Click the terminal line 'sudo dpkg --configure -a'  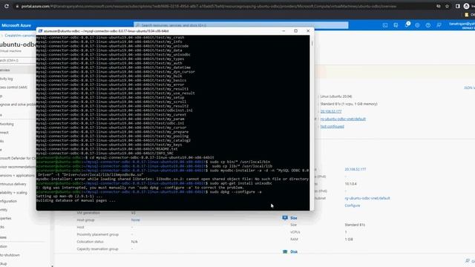point(235,192)
